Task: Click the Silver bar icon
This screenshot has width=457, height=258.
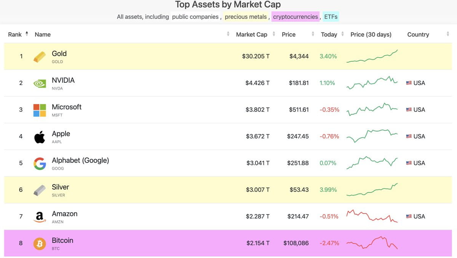Action: coord(40,190)
